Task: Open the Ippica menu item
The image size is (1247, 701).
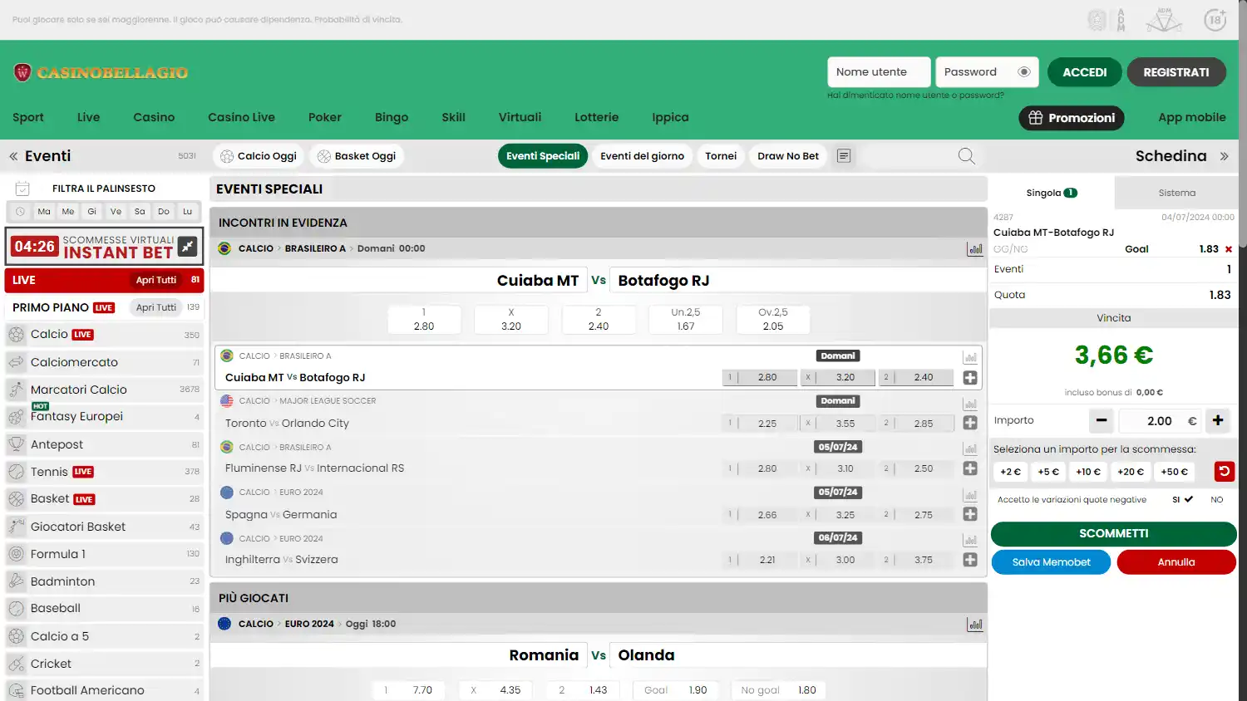Action: pyautogui.click(x=670, y=117)
